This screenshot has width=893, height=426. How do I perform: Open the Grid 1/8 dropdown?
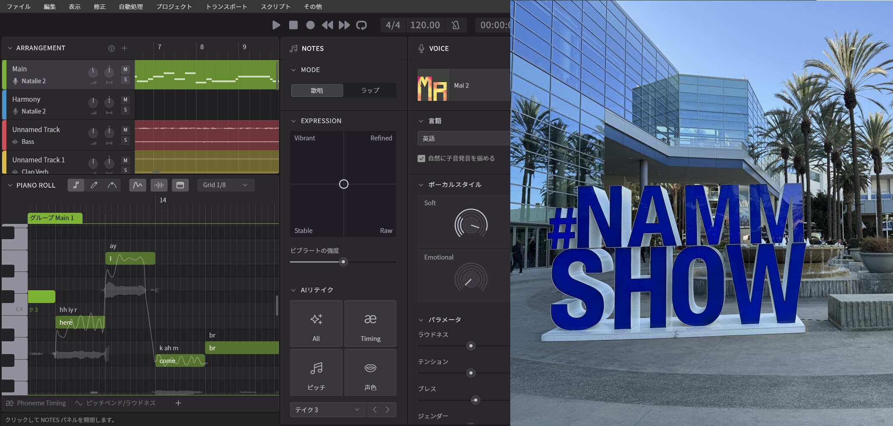(x=226, y=185)
